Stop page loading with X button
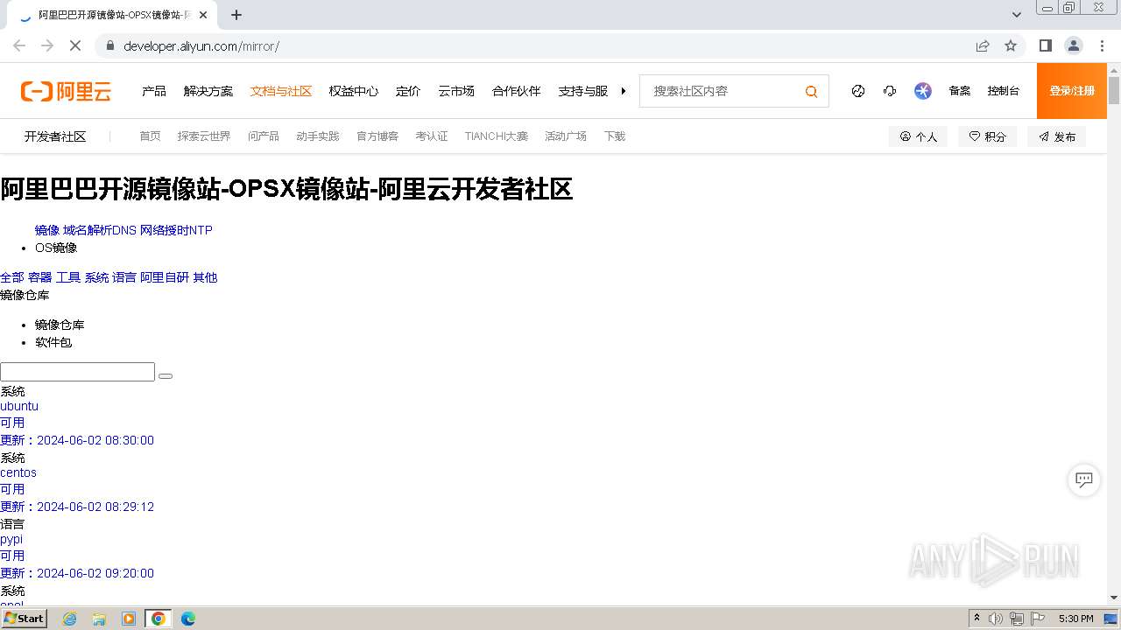1121x630 pixels. pos(75,45)
